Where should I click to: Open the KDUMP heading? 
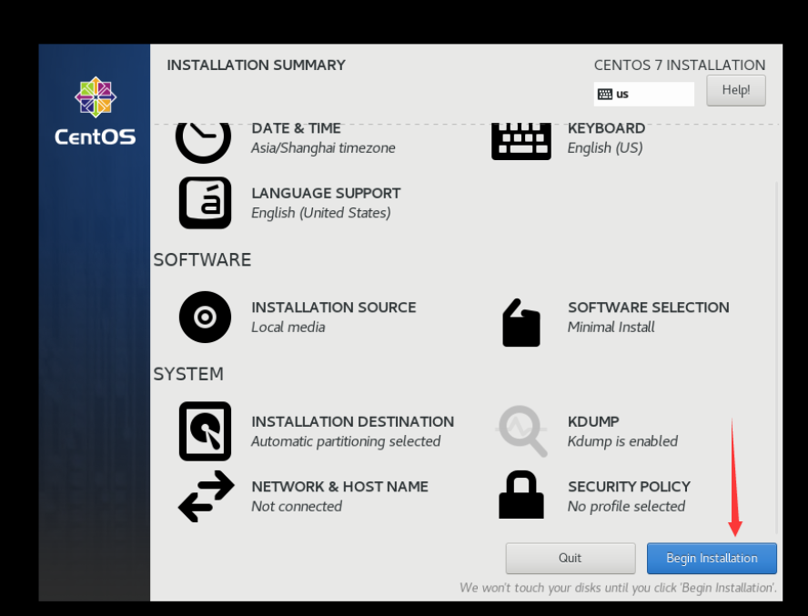[593, 421]
